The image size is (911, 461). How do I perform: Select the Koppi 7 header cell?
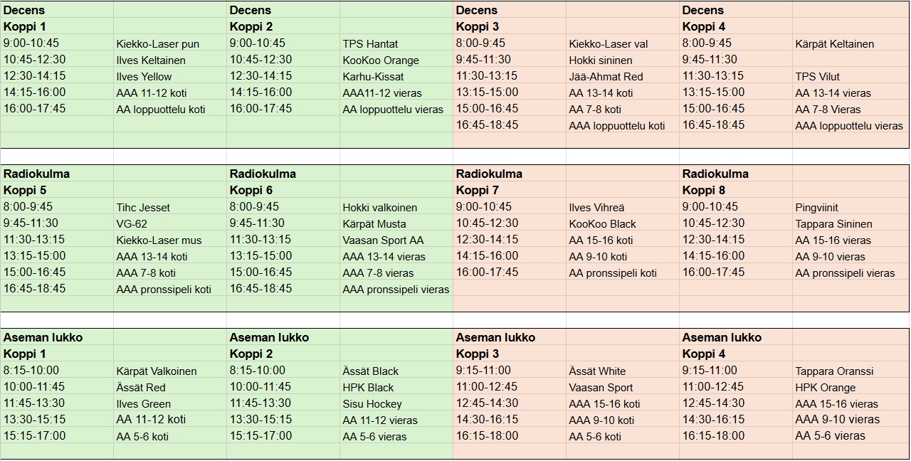(x=478, y=191)
